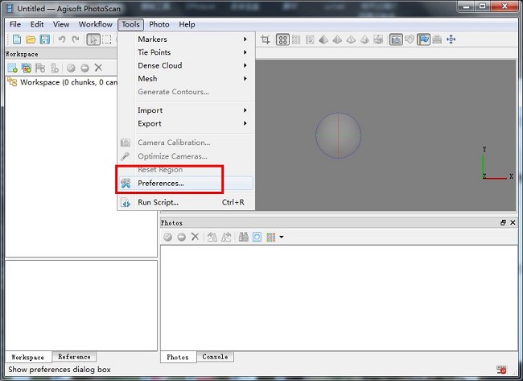Click Remove Items X in Workspace toolbar

98,68
